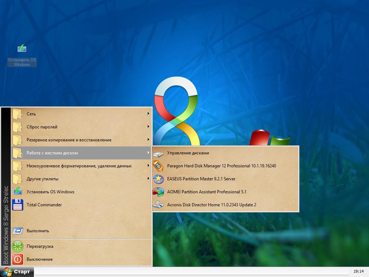Click the red Выключение power icon
The width and height of the screenshot is (369, 277).
coord(18,259)
